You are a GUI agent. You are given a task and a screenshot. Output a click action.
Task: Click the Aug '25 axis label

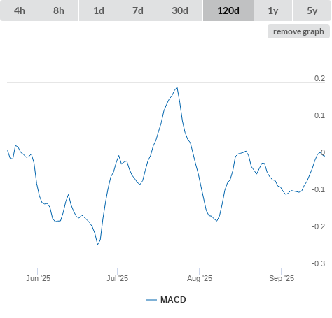[x=200, y=278]
